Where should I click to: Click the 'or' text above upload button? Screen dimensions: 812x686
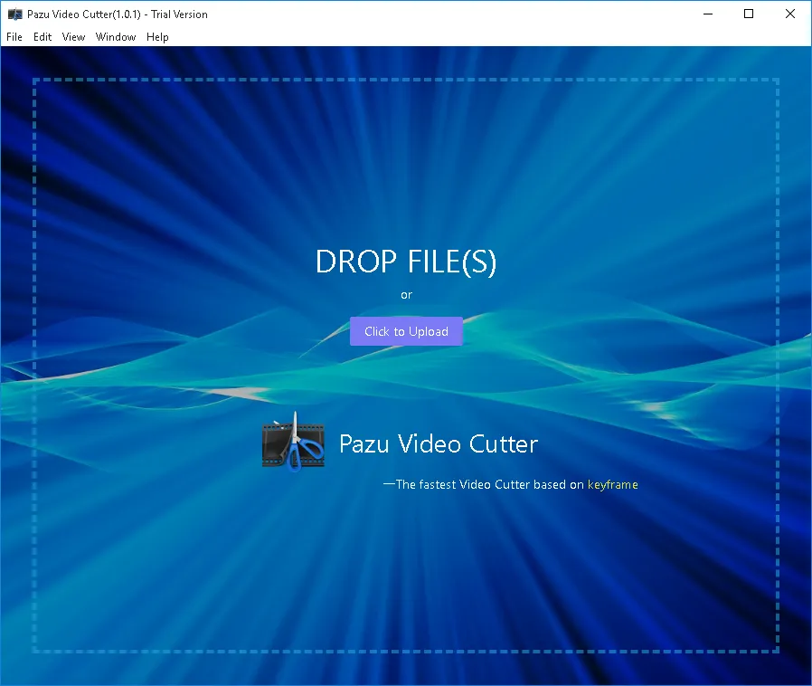[406, 295]
